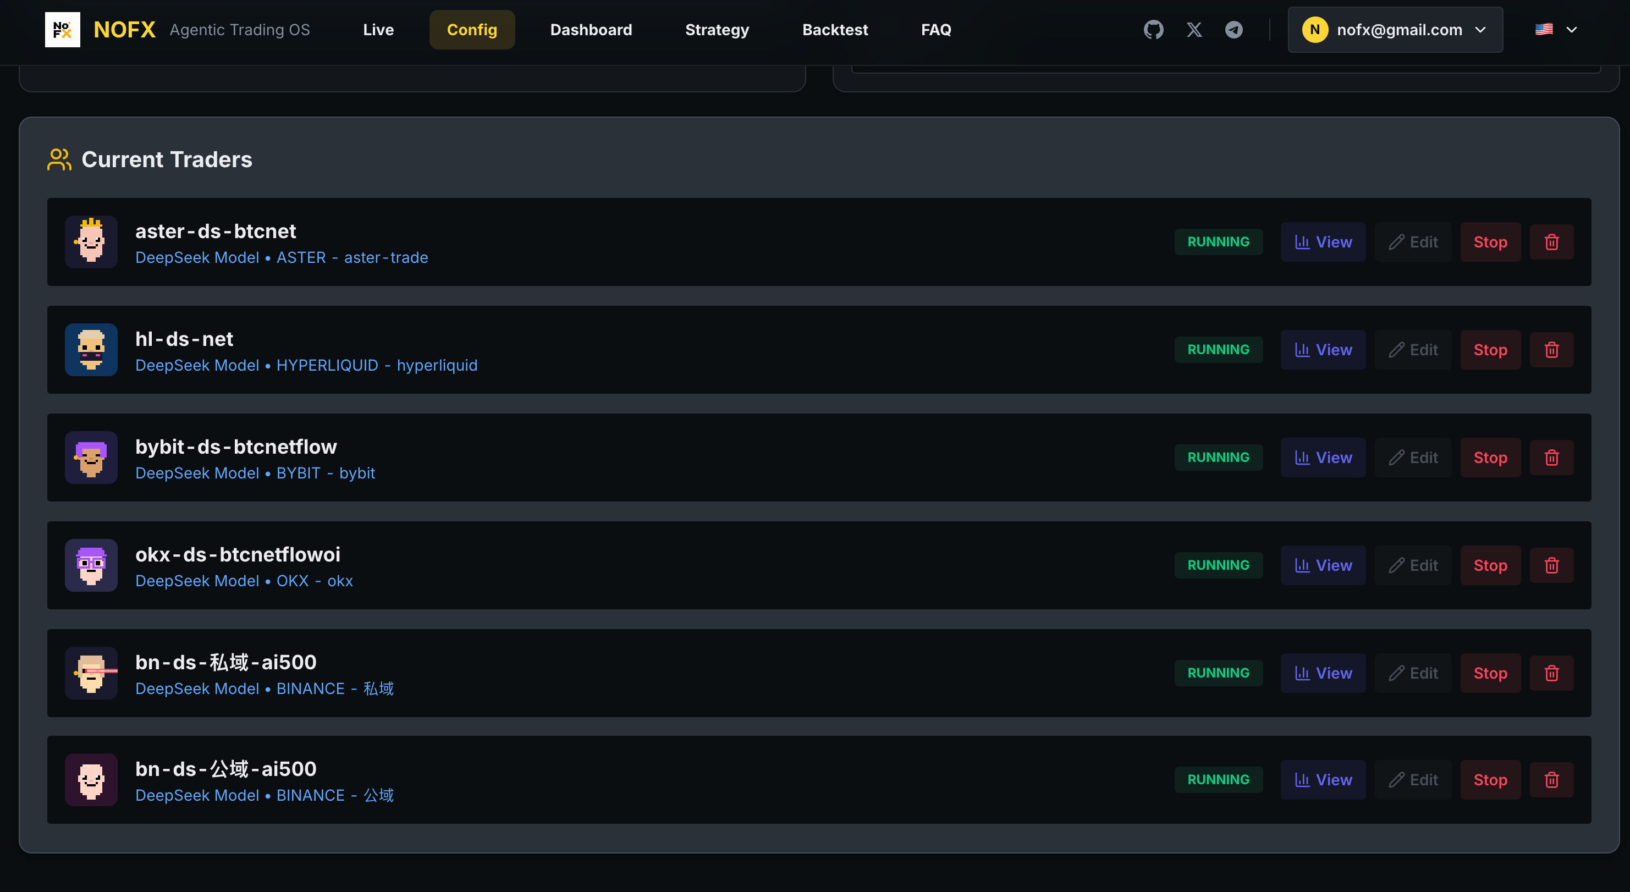
Task: Expand the account avatar chevron
Action: pyautogui.click(x=1482, y=29)
